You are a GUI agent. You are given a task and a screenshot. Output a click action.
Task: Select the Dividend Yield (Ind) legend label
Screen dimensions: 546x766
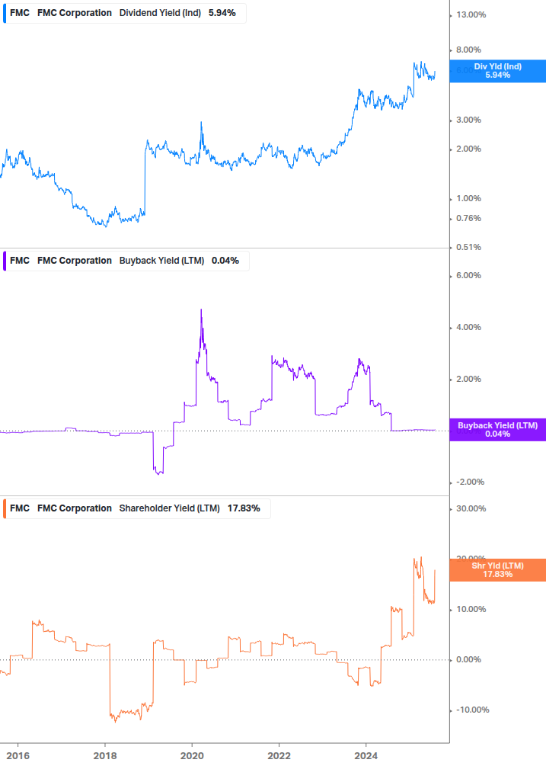(160, 13)
